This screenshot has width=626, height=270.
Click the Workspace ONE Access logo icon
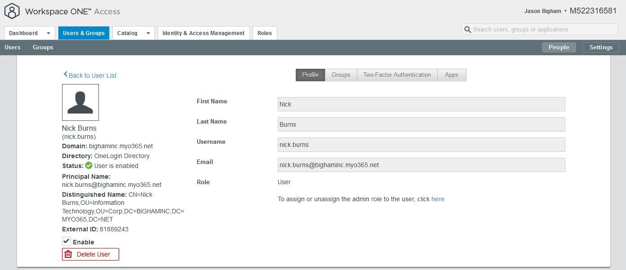coord(12,11)
